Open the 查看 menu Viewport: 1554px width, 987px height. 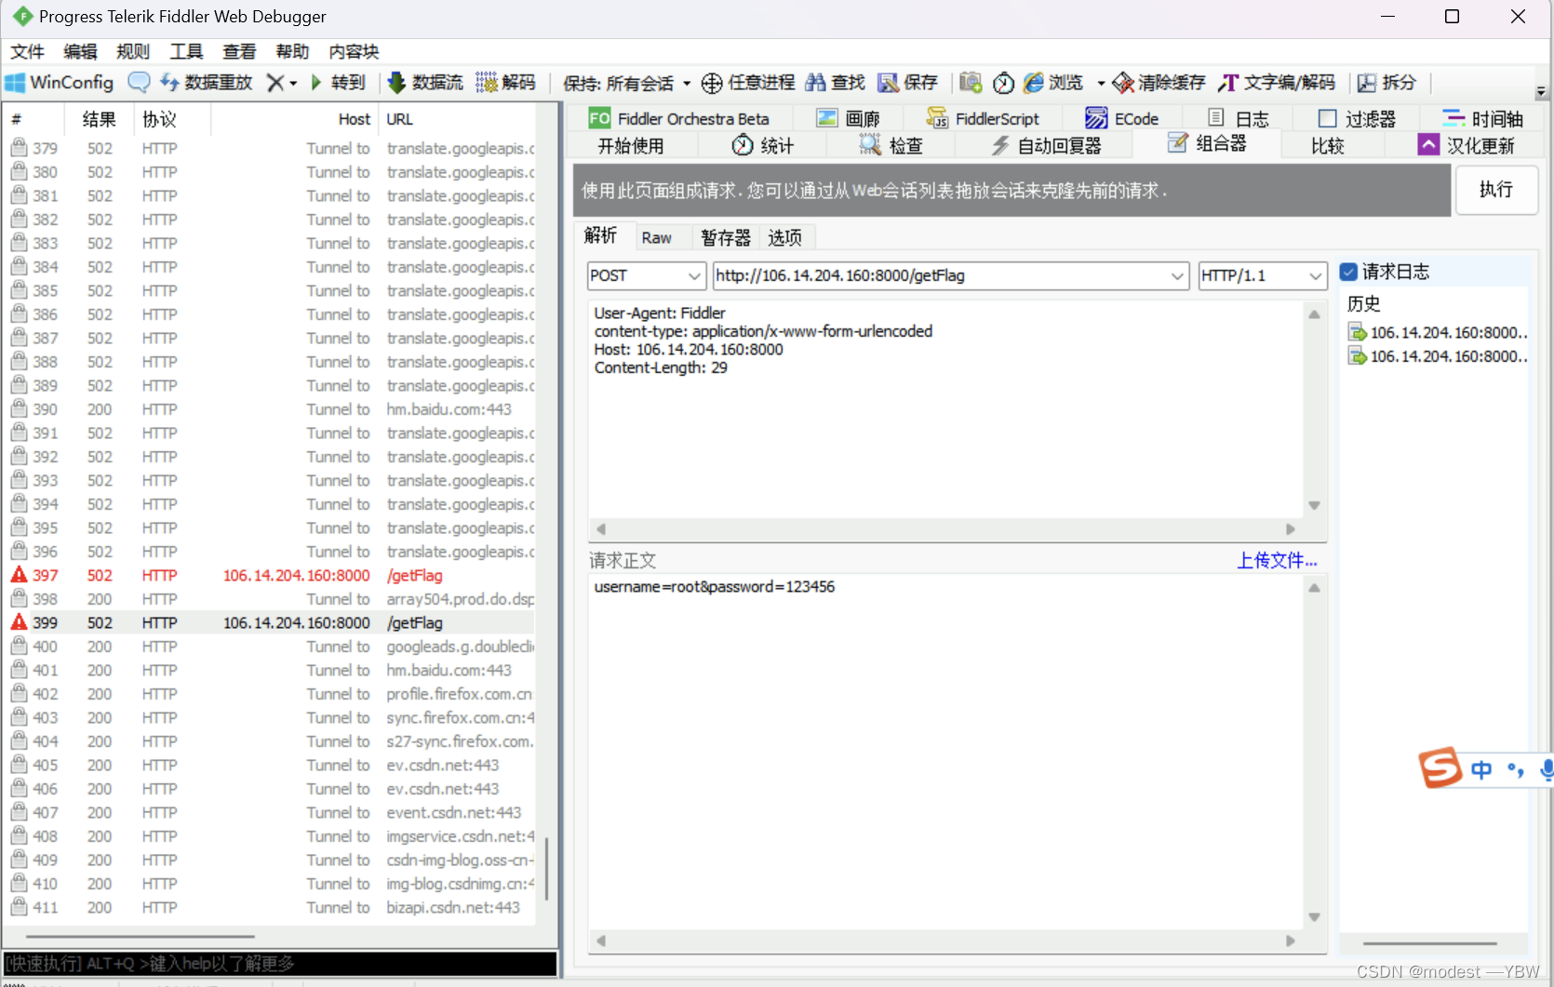[x=239, y=52]
